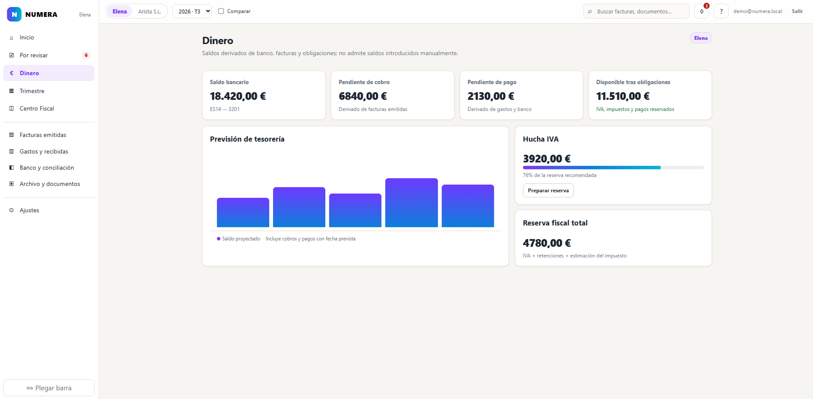Viewport: 813px width, 399px height.
Task: Click the Ajustes gear icon
Action: [x=11, y=210]
